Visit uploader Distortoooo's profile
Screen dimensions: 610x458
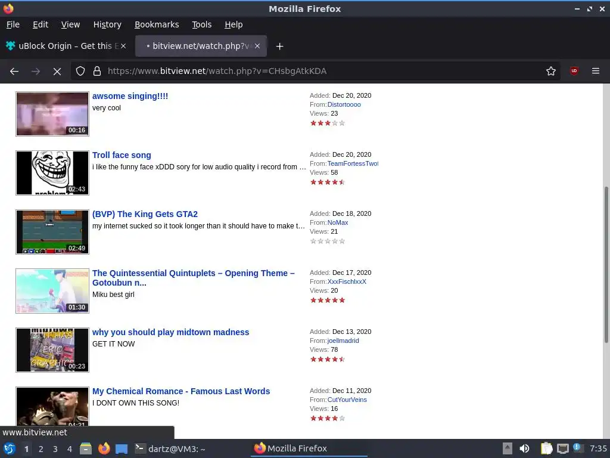point(344,104)
